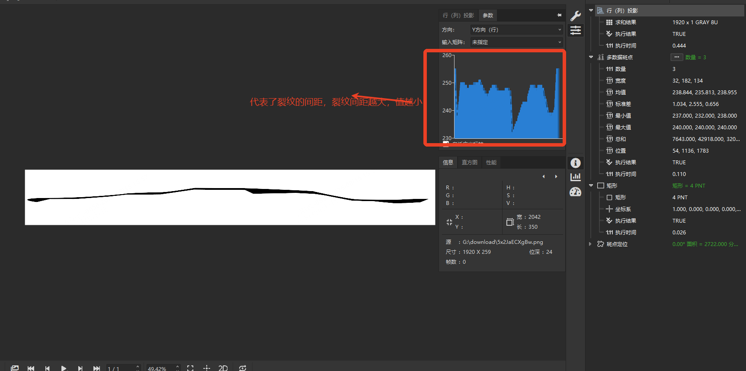
Task: Toggle checkbox below the projection chart
Action: (446, 143)
